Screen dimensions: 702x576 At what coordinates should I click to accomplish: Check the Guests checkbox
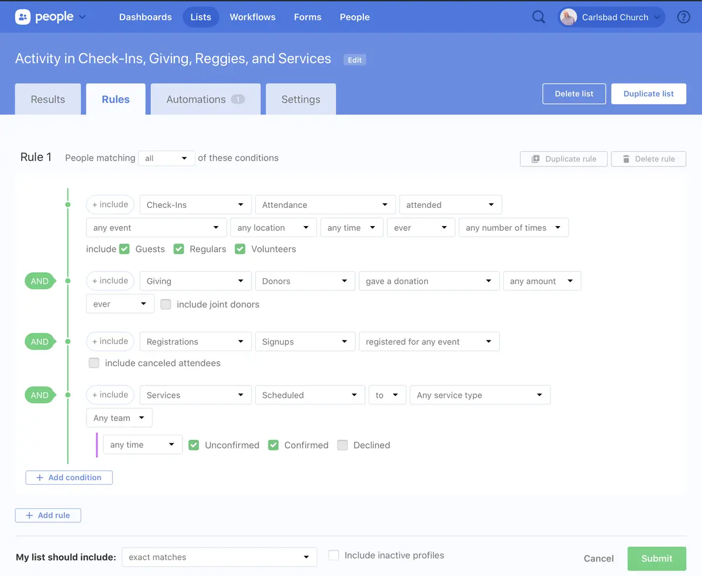coord(124,249)
